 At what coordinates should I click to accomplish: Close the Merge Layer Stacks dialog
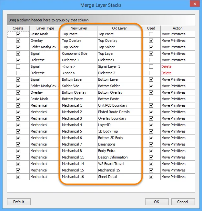click(195, 4)
